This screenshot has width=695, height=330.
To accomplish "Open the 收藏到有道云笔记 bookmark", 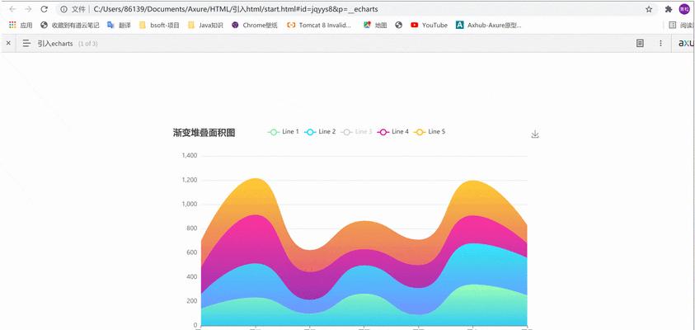I will pos(69,26).
